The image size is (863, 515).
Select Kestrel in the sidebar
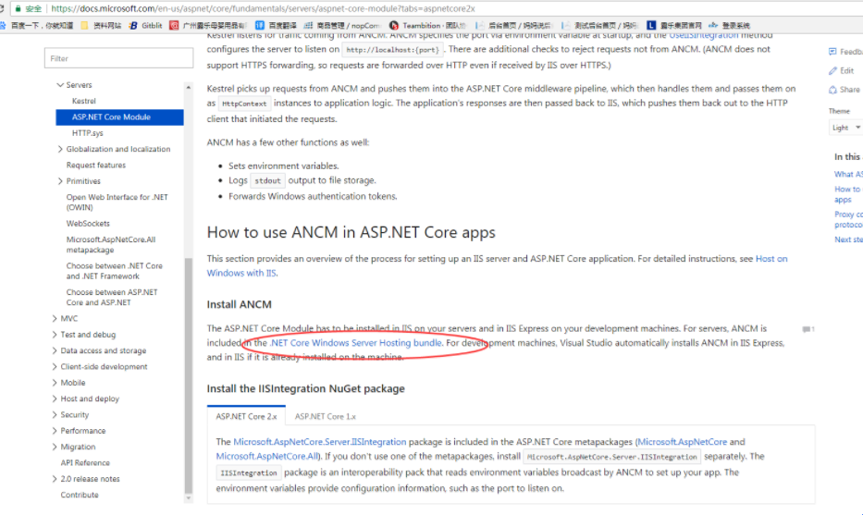[83, 101]
